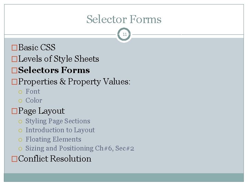Click the square bullet beside Levels of Style Sheets
The image size is (248, 186).
pos(14,59)
